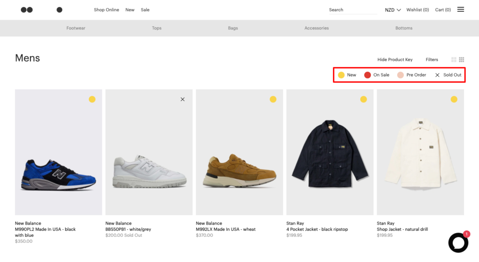479x262 pixels.
Task: Open the white BB550PB1 sneaker image
Action: pos(149,152)
